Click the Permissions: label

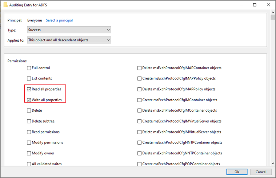coord(17,61)
